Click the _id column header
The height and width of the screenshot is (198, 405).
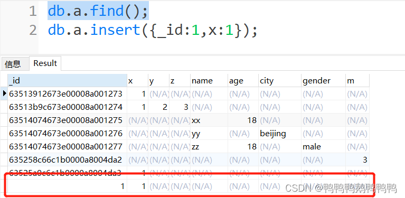67,81
